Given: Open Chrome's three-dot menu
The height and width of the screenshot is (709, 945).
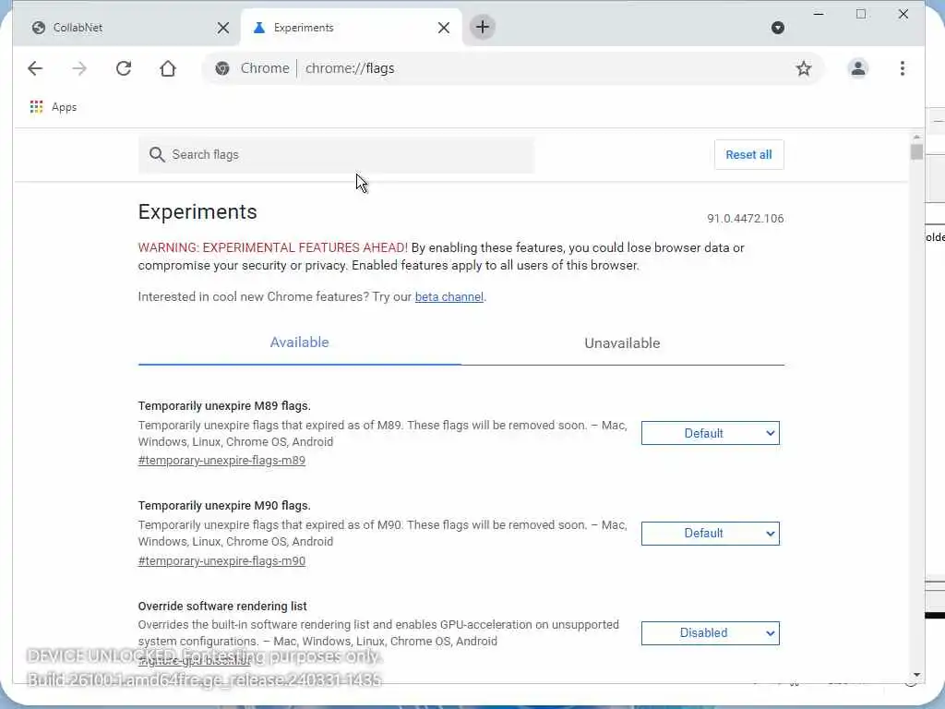Looking at the screenshot, I should click(x=902, y=68).
